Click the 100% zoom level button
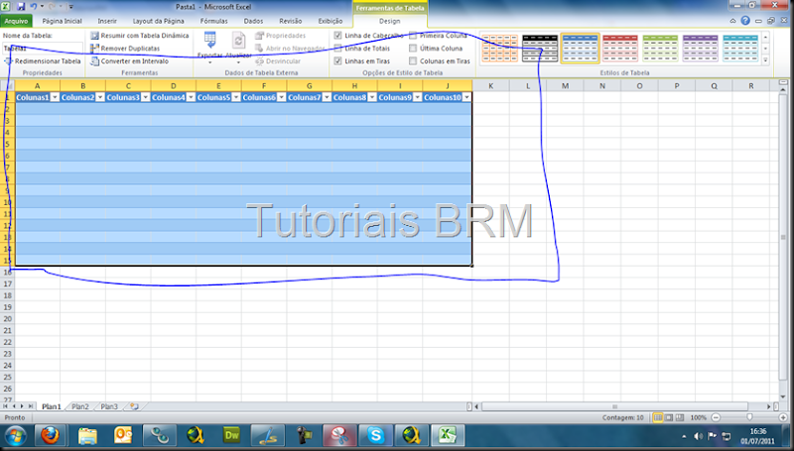The image size is (794, 451). click(699, 417)
